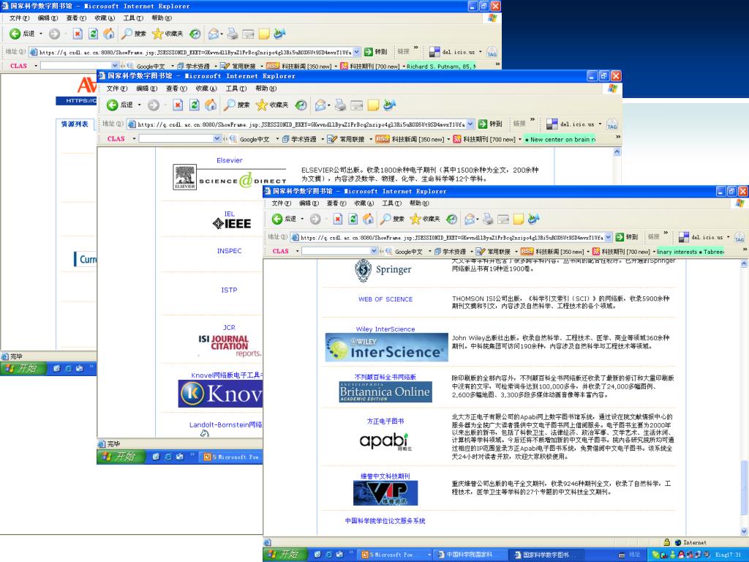Expand the 学术资源 dropdown in frontmost window

click(x=471, y=252)
